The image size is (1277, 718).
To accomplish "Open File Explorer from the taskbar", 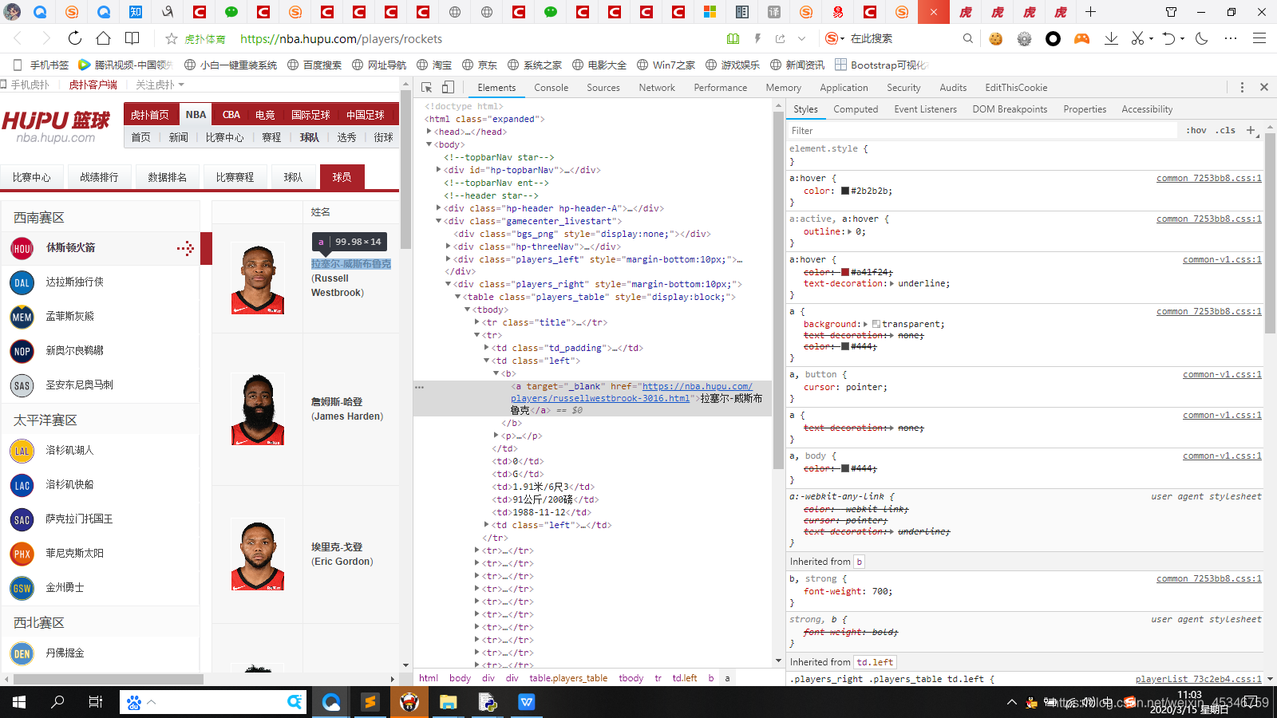I will click(x=448, y=702).
